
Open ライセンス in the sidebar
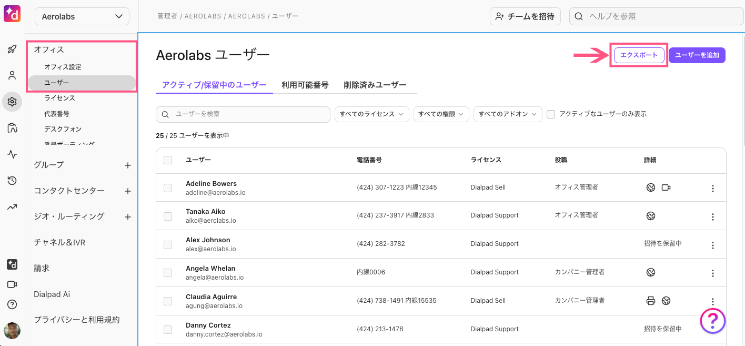pyautogui.click(x=59, y=98)
